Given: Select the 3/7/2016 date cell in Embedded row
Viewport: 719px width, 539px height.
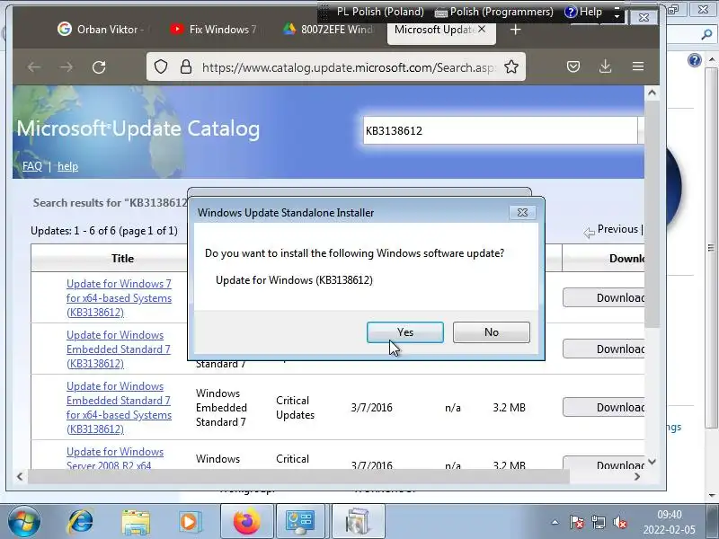Looking at the screenshot, I should coord(371,408).
